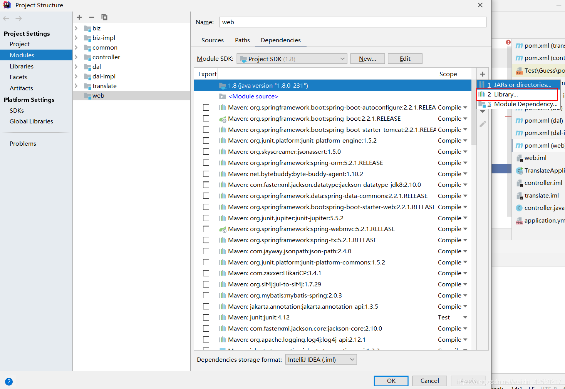Open the Dependencies storage format dropdown
Image resolution: width=565 pixels, height=389 pixels.
pyautogui.click(x=351, y=359)
